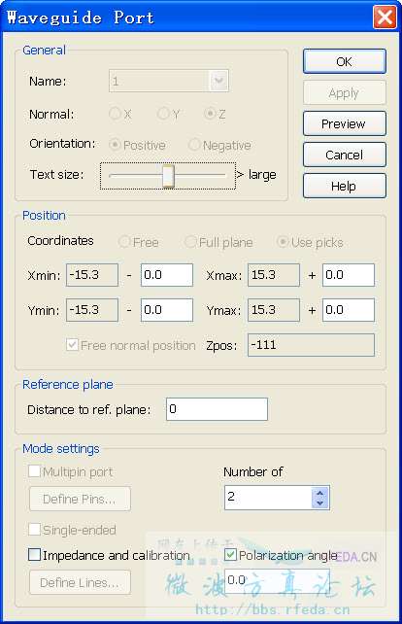Select the Full plane coordinates option
Image resolution: width=402 pixels, height=624 pixels.
pos(190,242)
